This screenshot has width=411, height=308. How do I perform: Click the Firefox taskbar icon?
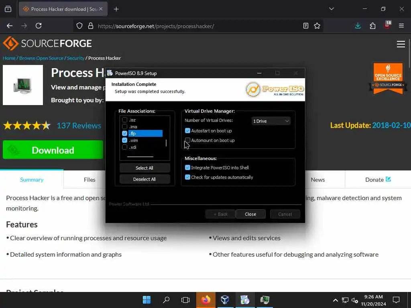[206, 300]
